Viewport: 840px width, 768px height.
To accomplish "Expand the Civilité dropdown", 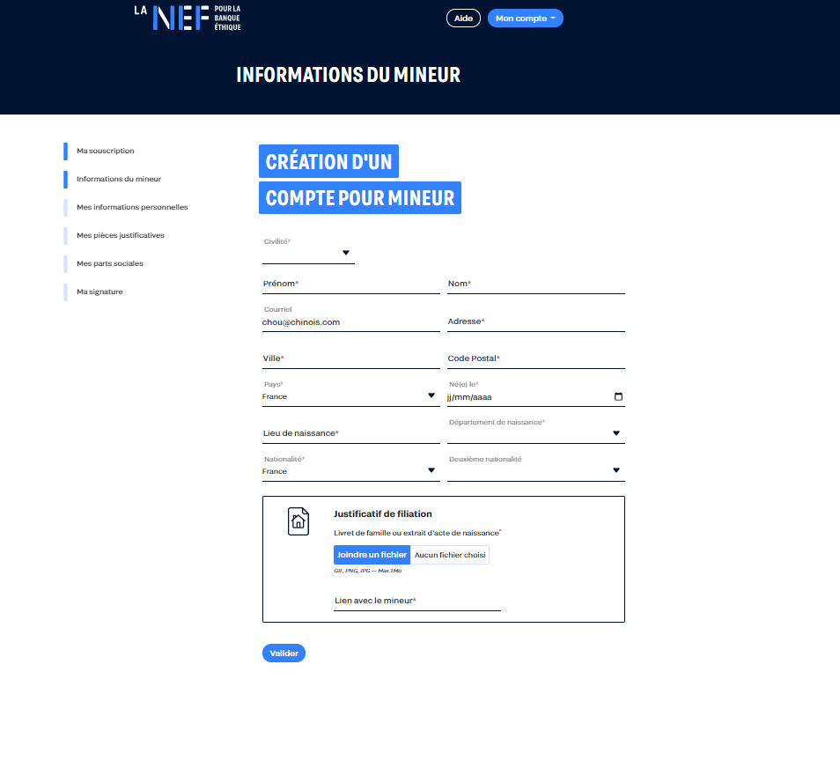I will [308, 253].
